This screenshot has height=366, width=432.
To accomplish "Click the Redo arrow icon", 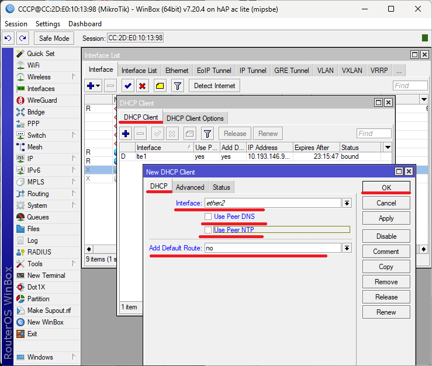I will [x=23, y=38].
